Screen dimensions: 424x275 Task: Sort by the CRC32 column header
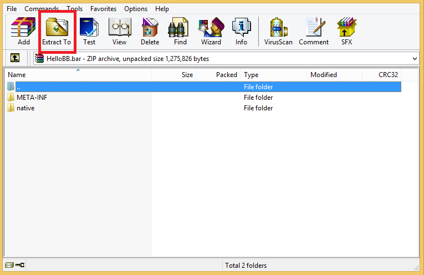381,75
